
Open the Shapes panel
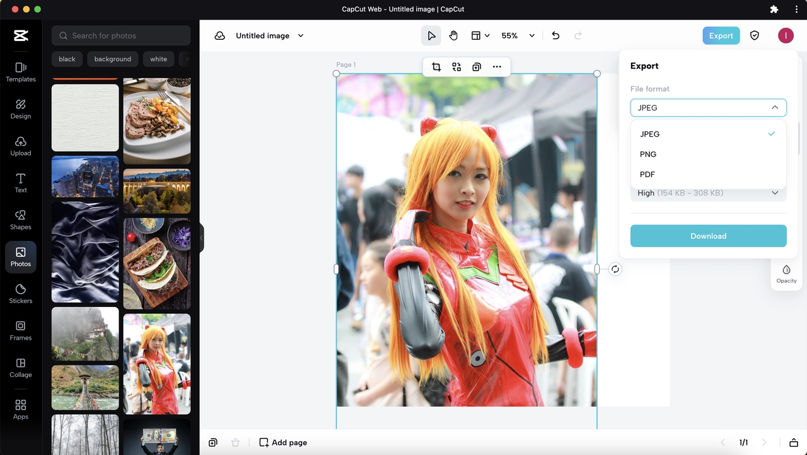[x=21, y=220]
